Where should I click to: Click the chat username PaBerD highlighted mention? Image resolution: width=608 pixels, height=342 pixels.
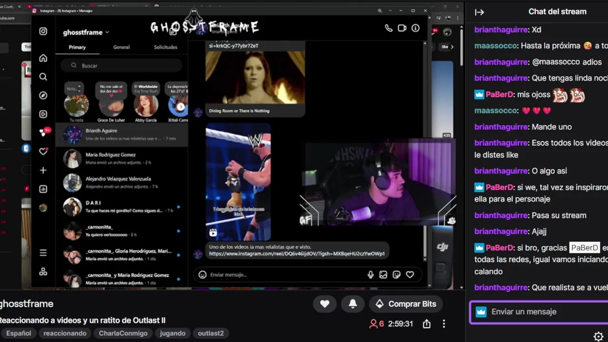(584, 248)
